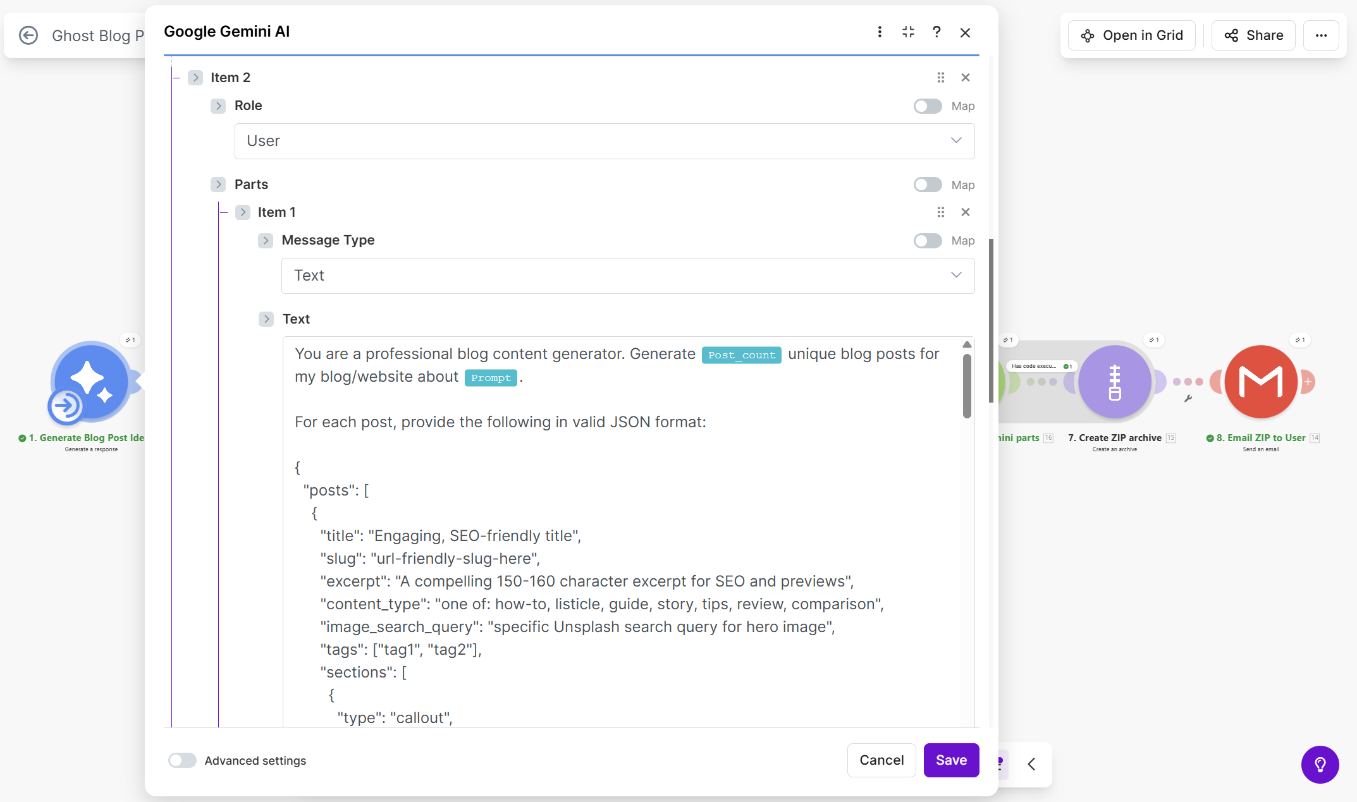Screen dimensions: 1357x802
Task: Grab the Item 2 drag handle
Action: 941,78
